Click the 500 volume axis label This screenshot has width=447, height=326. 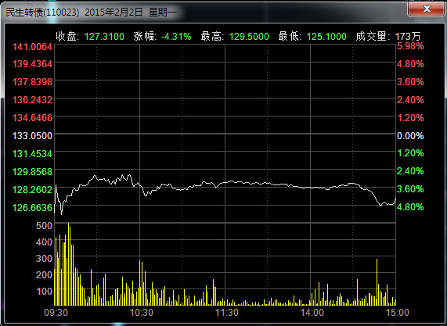[x=44, y=226]
